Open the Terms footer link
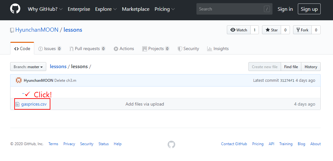 pyautogui.click(x=53, y=144)
